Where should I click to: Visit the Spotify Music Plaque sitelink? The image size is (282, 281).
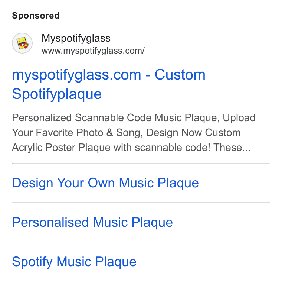74,262
